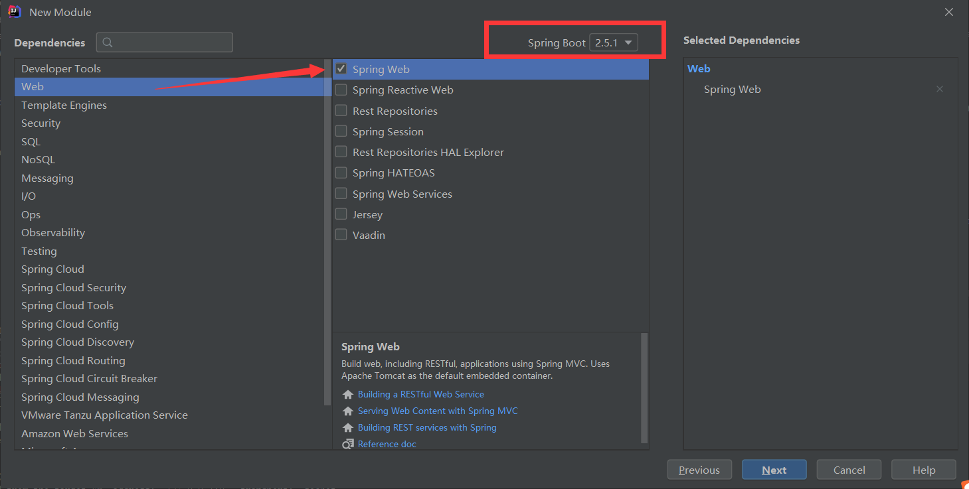
Task: Enable Rest Repositories HAL Explorer
Action: (x=341, y=151)
